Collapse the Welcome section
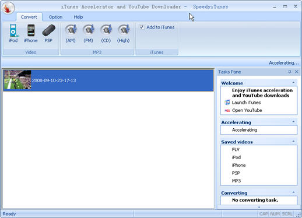 (x=293, y=83)
